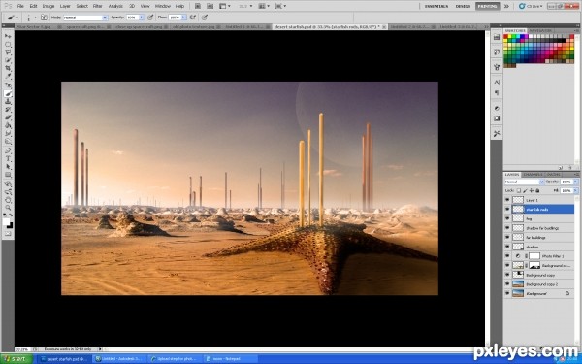
Task: Open the layer blend mode dropdown
Action: (x=524, y=182)
